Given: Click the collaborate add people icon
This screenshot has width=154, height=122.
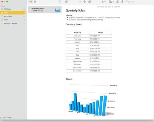Looking at the screenshot, I should [x=117, y=2].
